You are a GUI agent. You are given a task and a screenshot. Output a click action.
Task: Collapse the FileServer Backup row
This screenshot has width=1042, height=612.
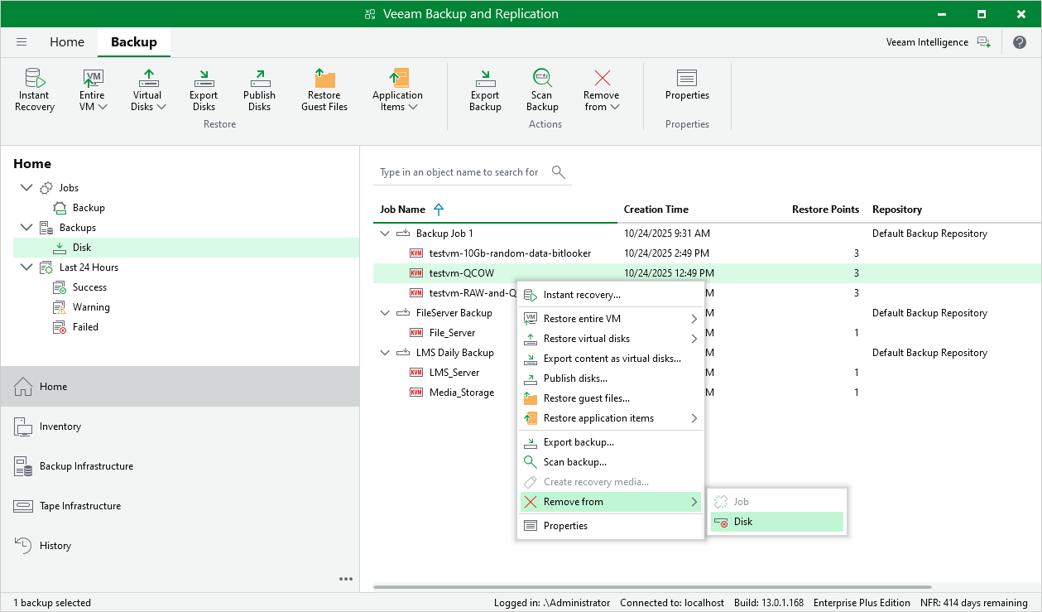click(x=385, y=313)
